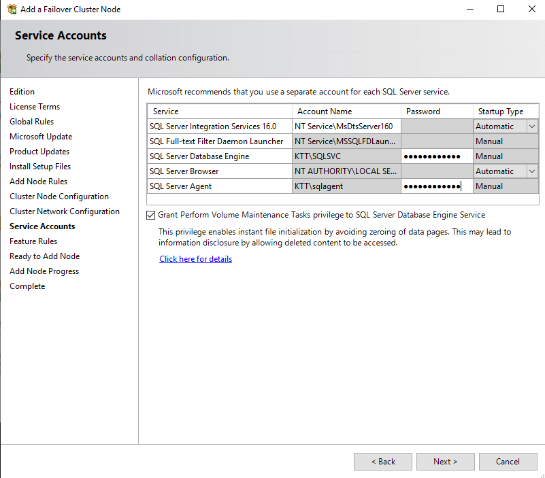Image resolution: width=545 pixels, height=478 pixels.
Task: Select Add Node Rules in the sidebar
Action: [39, 182]
